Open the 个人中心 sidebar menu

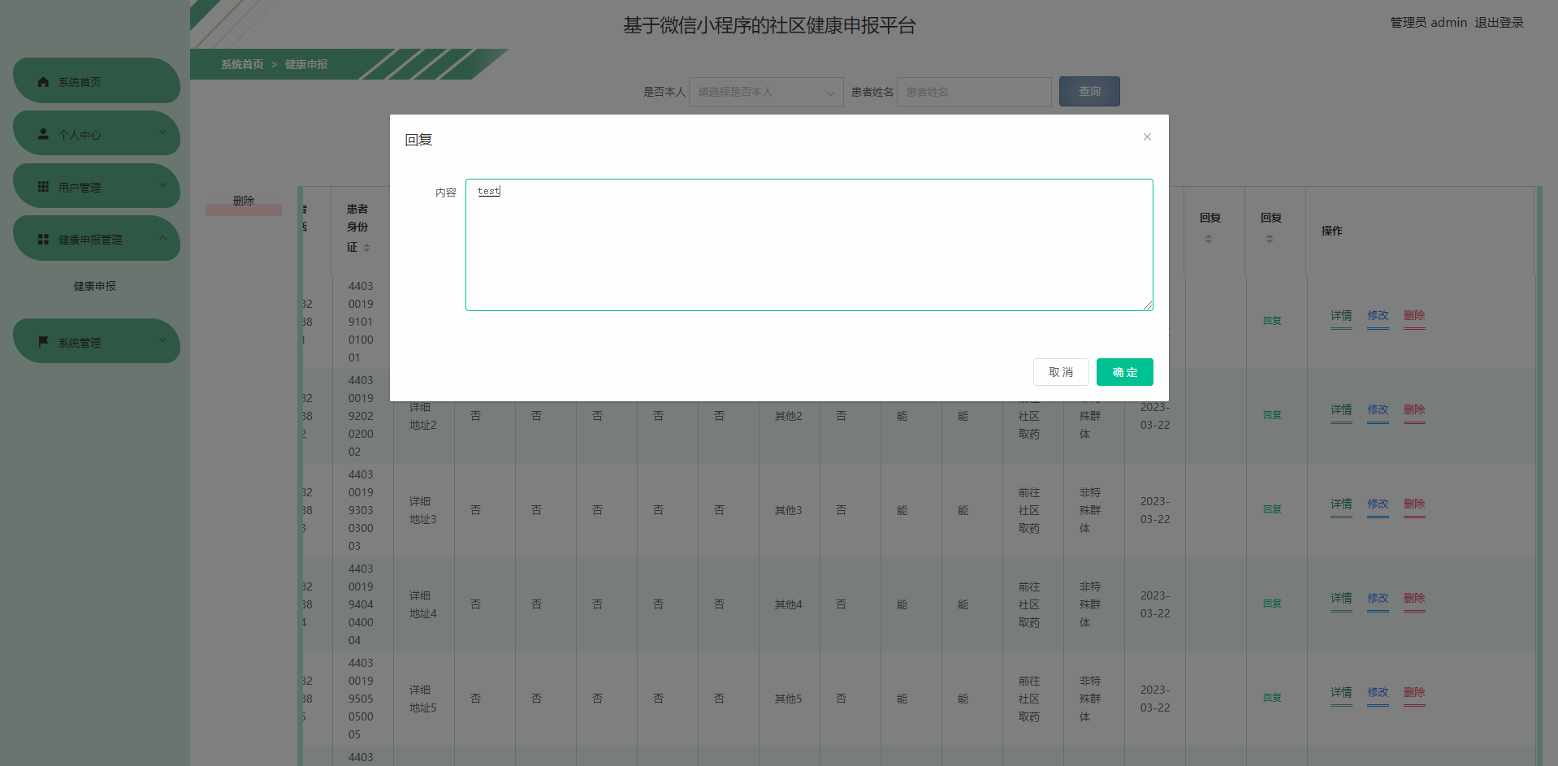pyautogui.click(x=96, y=133)
